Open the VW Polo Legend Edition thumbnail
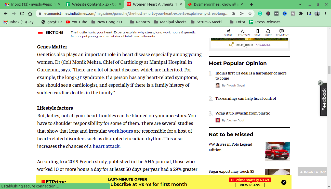The image size is (331, 189). tap(277, 152)
